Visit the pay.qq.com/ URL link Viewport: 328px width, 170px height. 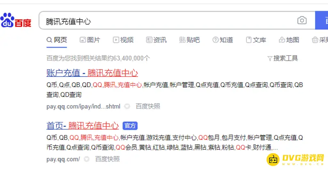click(x=63, y=159)
